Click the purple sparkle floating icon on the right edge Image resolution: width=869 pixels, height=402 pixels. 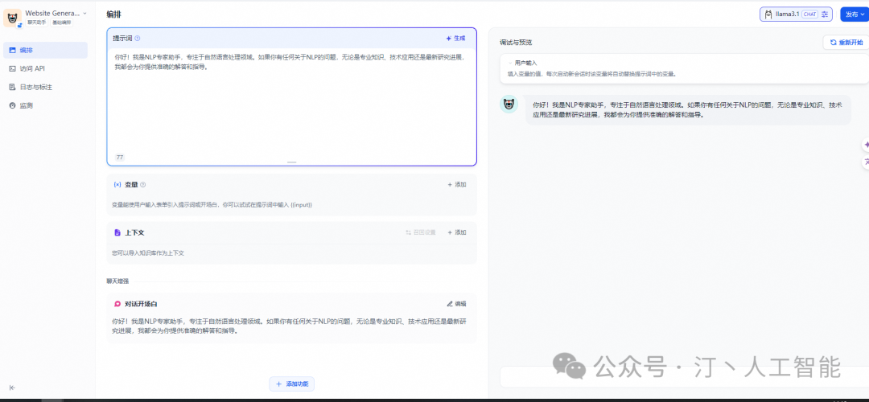pos(867,145)
